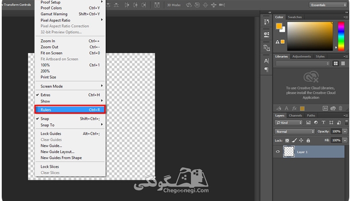Open the Kind filter dropdown
The image size is (351, 201).
pyautogui.click(x=289, y=122)
